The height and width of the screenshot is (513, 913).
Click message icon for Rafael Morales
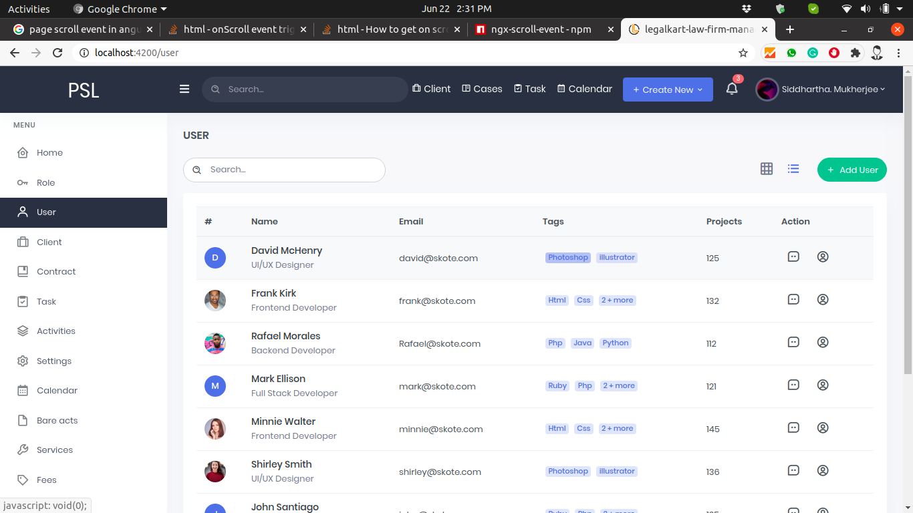[793, 342]
